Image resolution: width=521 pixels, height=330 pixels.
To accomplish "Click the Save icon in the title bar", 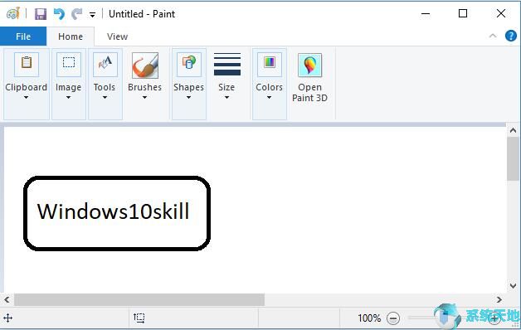I will [x=41, y=14].
